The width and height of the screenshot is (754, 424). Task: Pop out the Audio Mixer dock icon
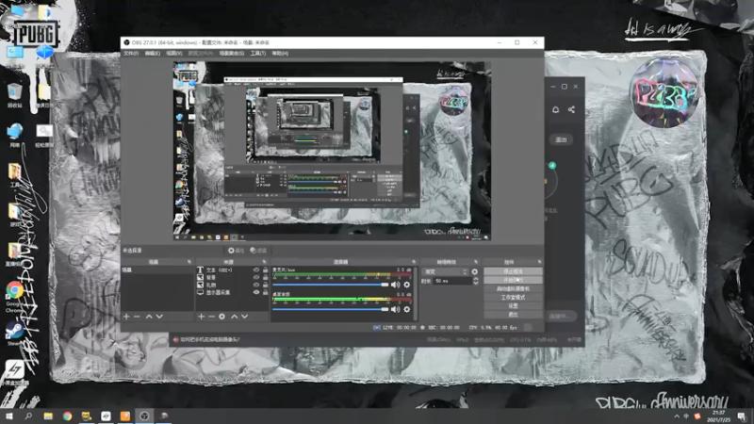click(414, 262)
